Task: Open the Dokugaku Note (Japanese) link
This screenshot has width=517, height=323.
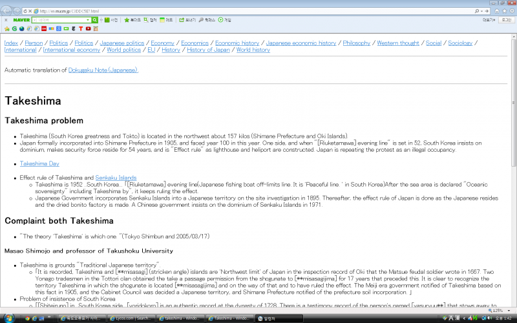Action: 103,70
